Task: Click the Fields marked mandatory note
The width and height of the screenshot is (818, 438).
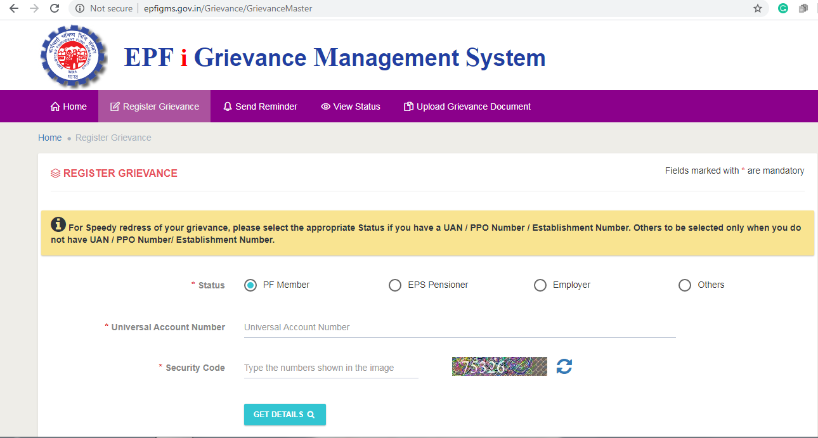Action: pos(734,171)
